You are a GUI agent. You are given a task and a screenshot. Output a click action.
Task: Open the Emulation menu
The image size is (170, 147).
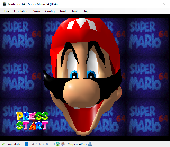21,11
